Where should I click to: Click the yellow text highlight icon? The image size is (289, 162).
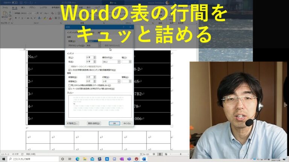click(45, 18)
